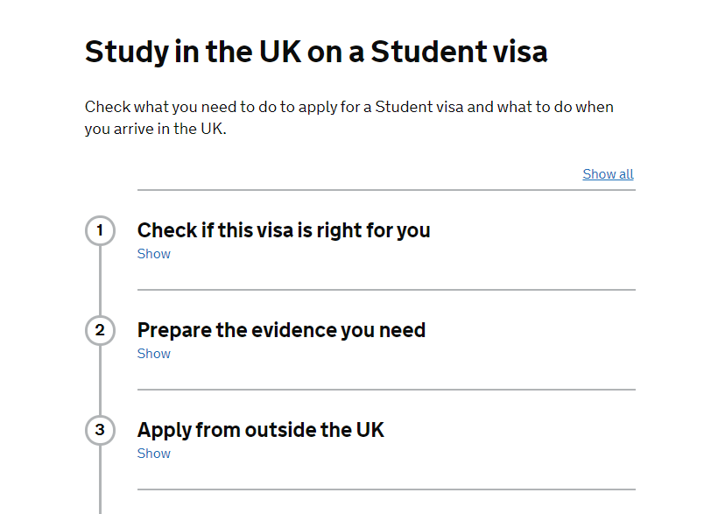Click the divider between steps 1 and 2
The width and height of the screenshot is (711, 514).
pos(386,290)
